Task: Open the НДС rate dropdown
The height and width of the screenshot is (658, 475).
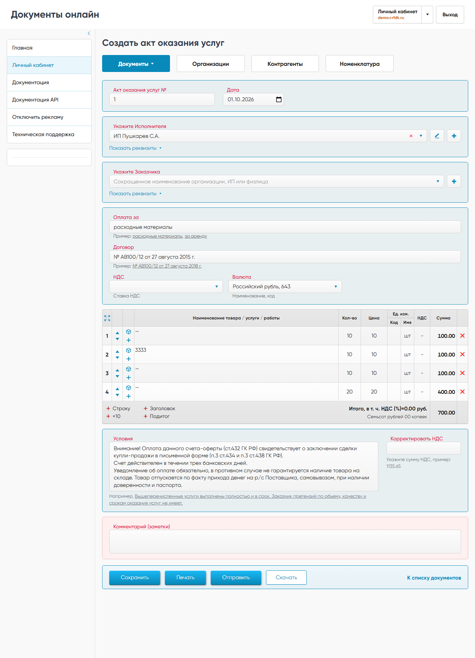Action: point(166,287)
